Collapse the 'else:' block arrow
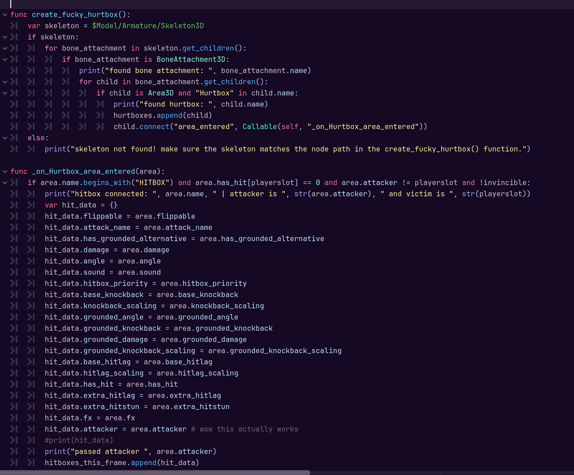Image resolution: width=574 pixels, height=475 pixels. click(x=5, y=138)
